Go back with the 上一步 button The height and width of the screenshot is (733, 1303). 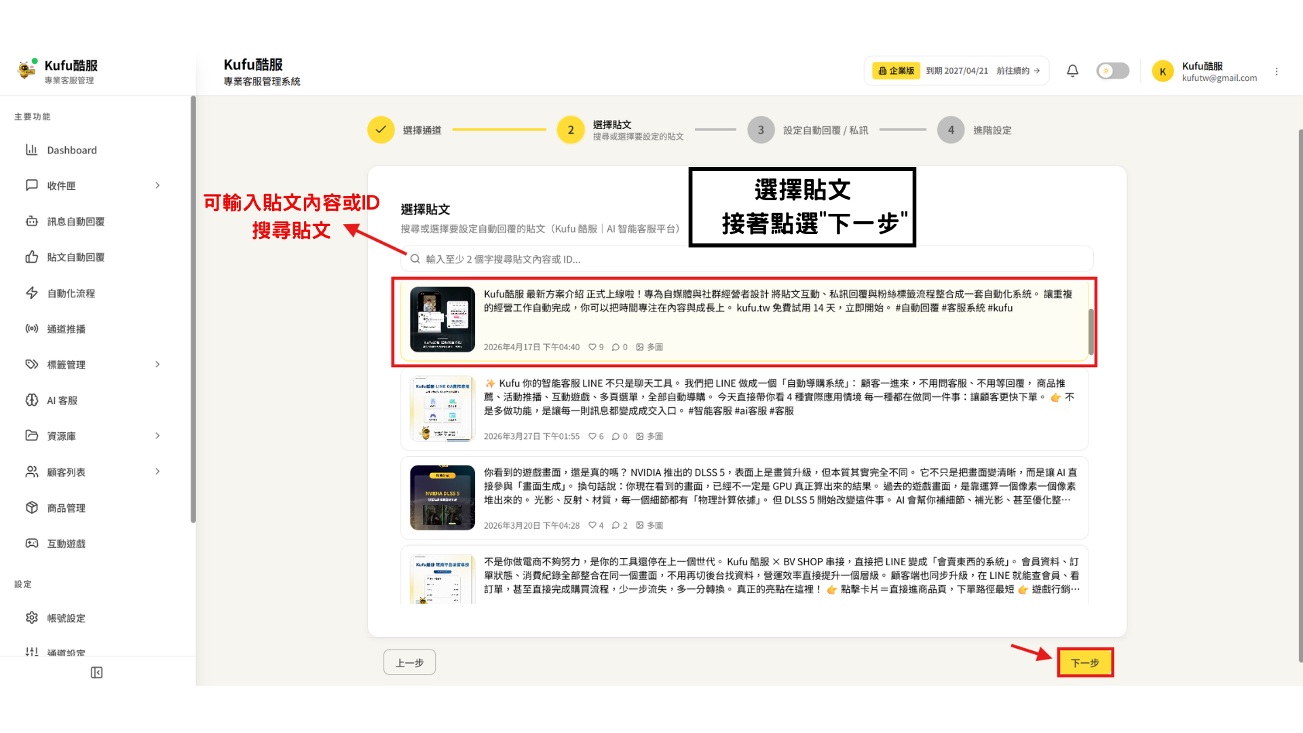point(409,662)
